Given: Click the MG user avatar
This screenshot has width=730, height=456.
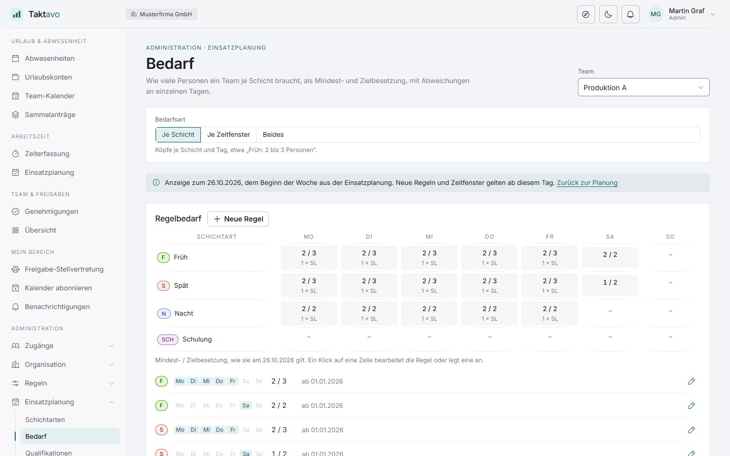Looking at the screenshot, I should 656,14.
